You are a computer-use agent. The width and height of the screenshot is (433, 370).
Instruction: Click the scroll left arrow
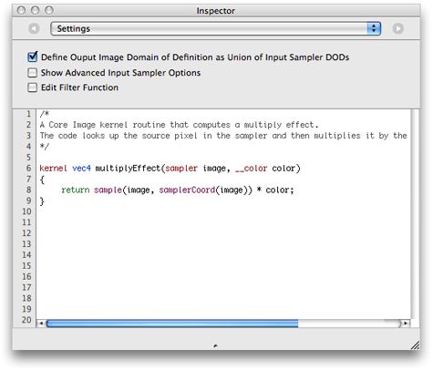pos(41,324)
